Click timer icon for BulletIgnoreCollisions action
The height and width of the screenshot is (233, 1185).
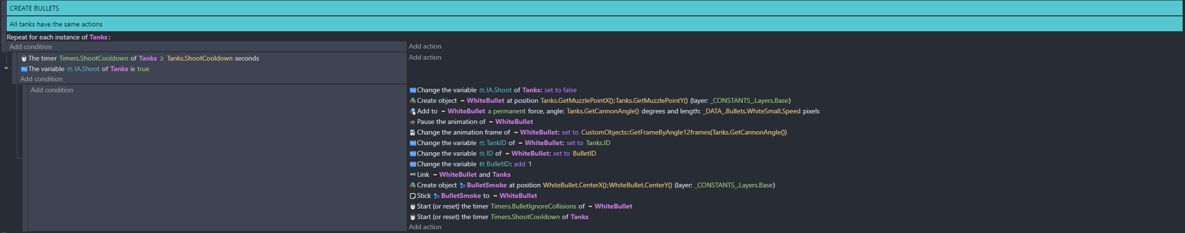412,207
